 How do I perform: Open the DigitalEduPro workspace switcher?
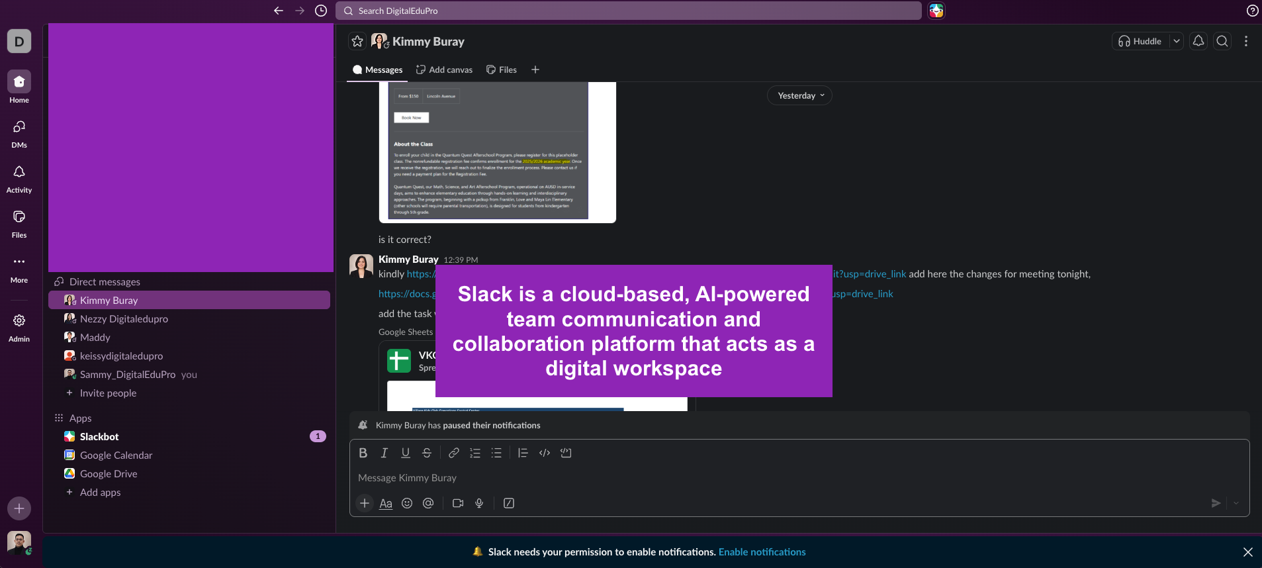click(19, 41)
